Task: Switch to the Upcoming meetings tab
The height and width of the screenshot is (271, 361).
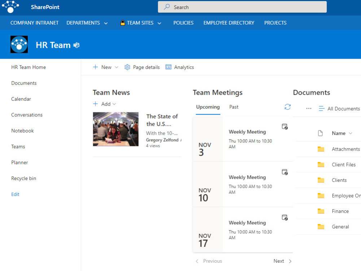Action: 208,107
